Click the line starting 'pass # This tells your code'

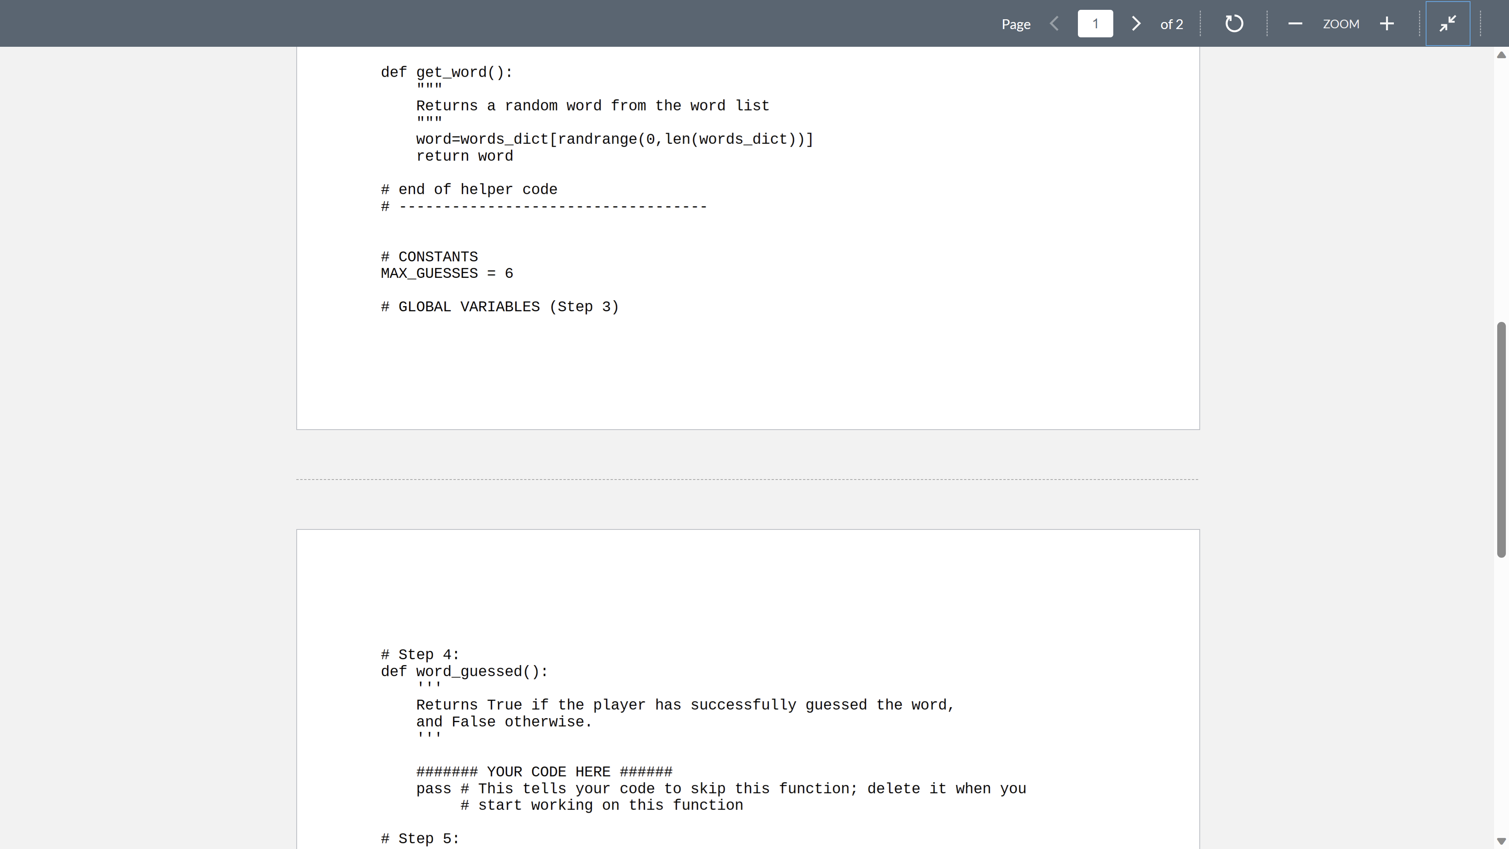[x=721, y=789]
